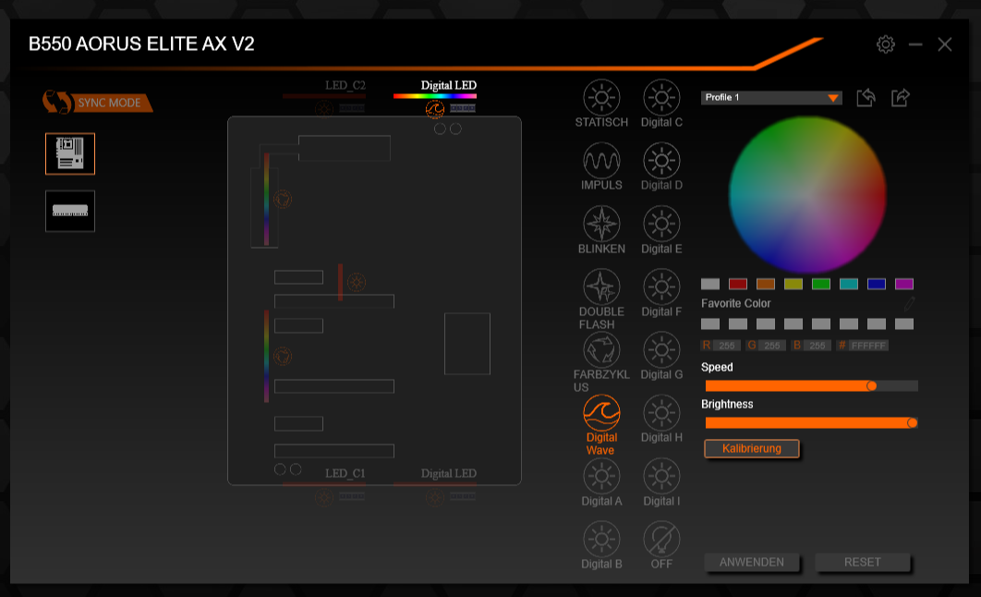Choose the BLINKEN effect icon
Screen dimensions: 981x597
tap(601, 224)
